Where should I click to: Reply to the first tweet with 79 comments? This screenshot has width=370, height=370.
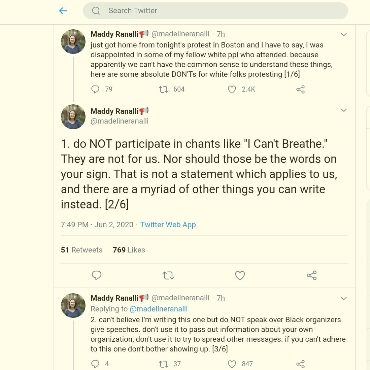95,90
